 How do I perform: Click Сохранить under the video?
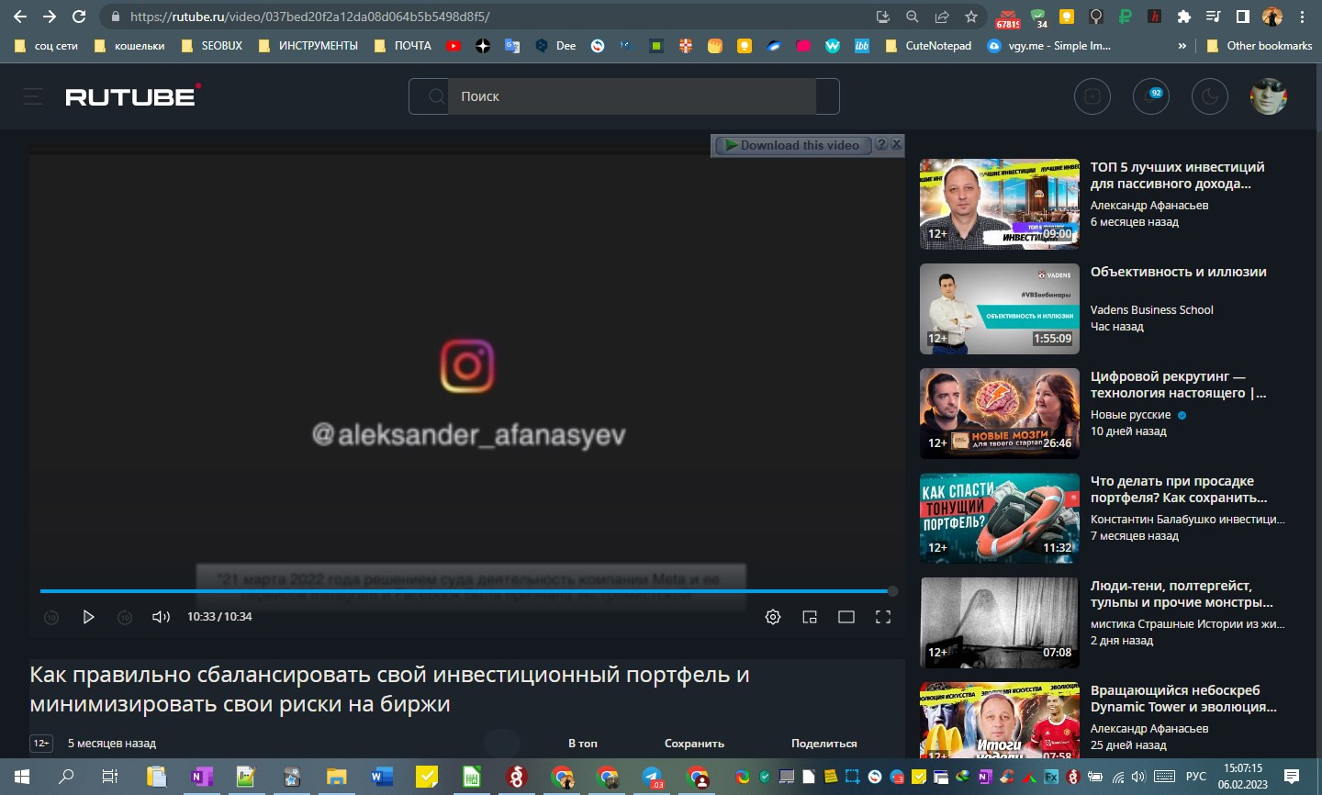(694, 744)
